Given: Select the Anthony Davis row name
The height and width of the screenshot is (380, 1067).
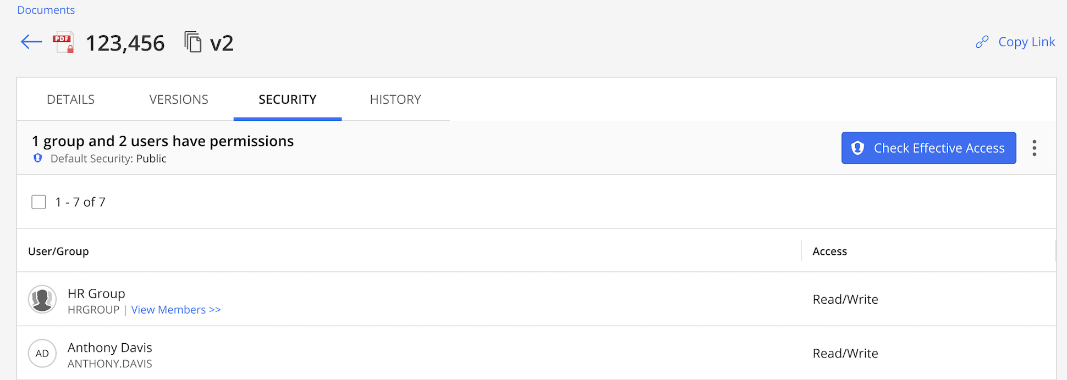Looking at the screenshot, I should click(110, 348).
